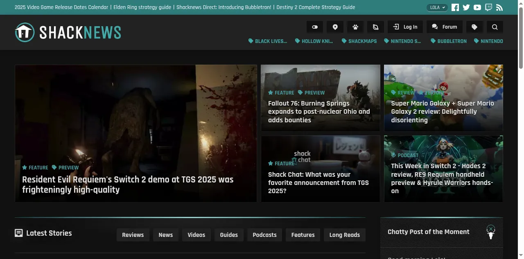524x259 pixels.
Task: Click PREVIEW tag on Fallout 76 card
Action: 311,93
